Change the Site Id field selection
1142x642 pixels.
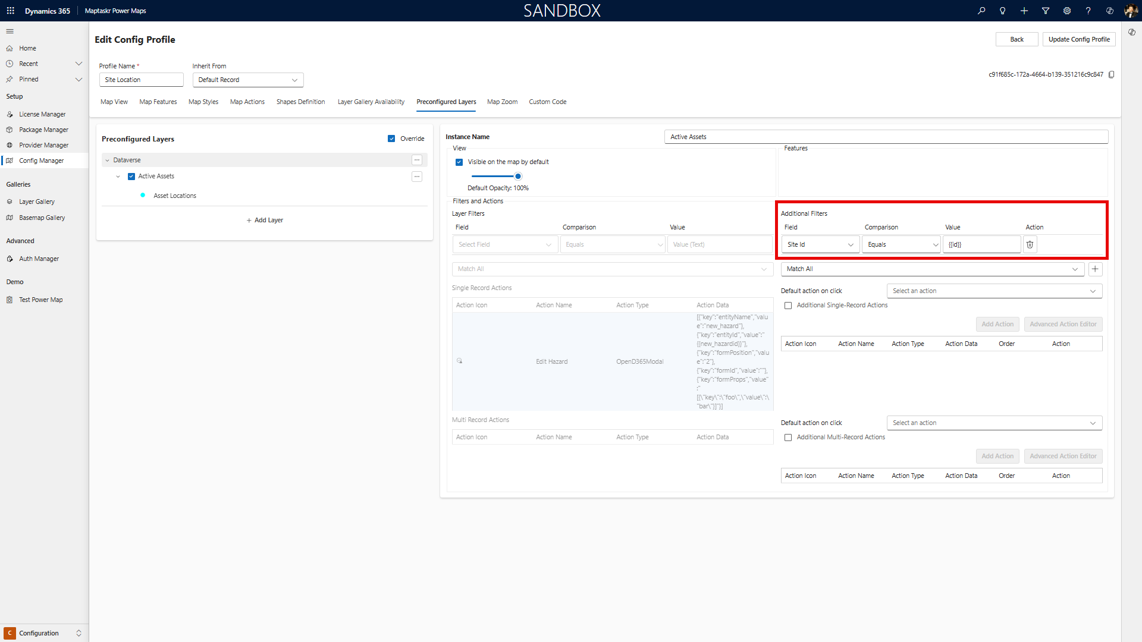(x=820, y=244)
